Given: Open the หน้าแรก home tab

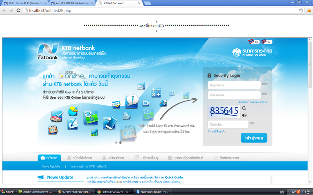Looking at the screenshot, I should tap(49, 158).
